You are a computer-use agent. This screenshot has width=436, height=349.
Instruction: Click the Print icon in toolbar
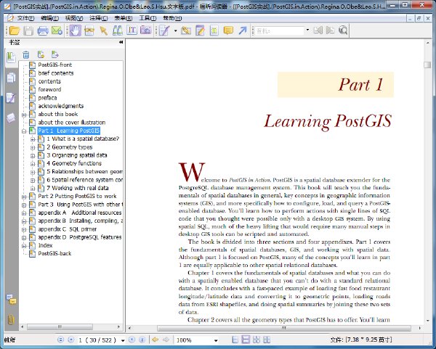coord(43,30)
